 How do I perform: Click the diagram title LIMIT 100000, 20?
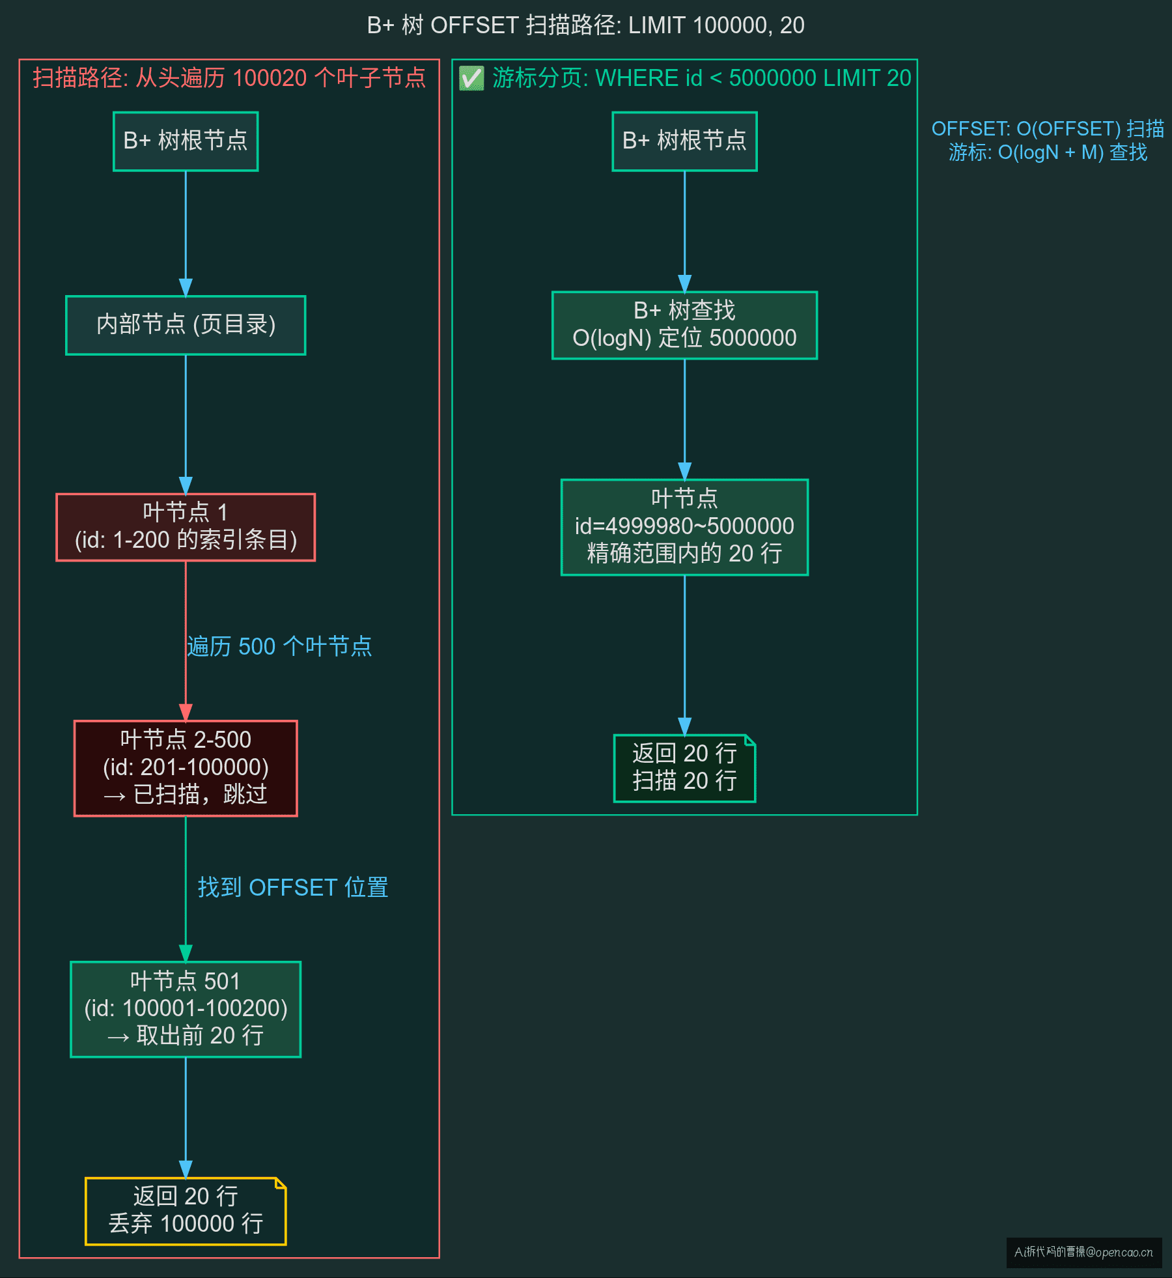point(586,25)
